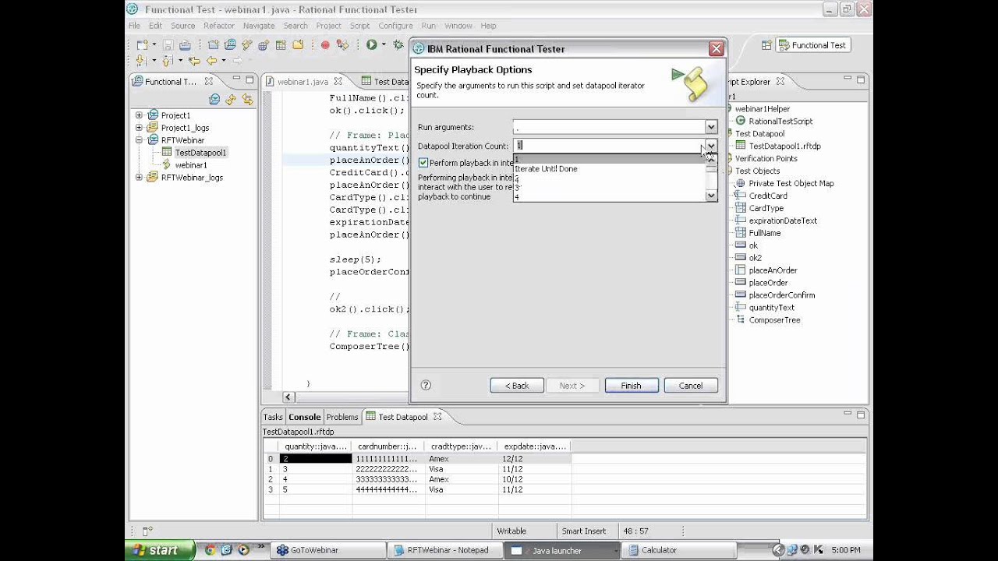Image resolution: width=998 pixels, height=561 pixels.
Task: Click the Datapool Iteration Count text field
Action: [608, 146]
